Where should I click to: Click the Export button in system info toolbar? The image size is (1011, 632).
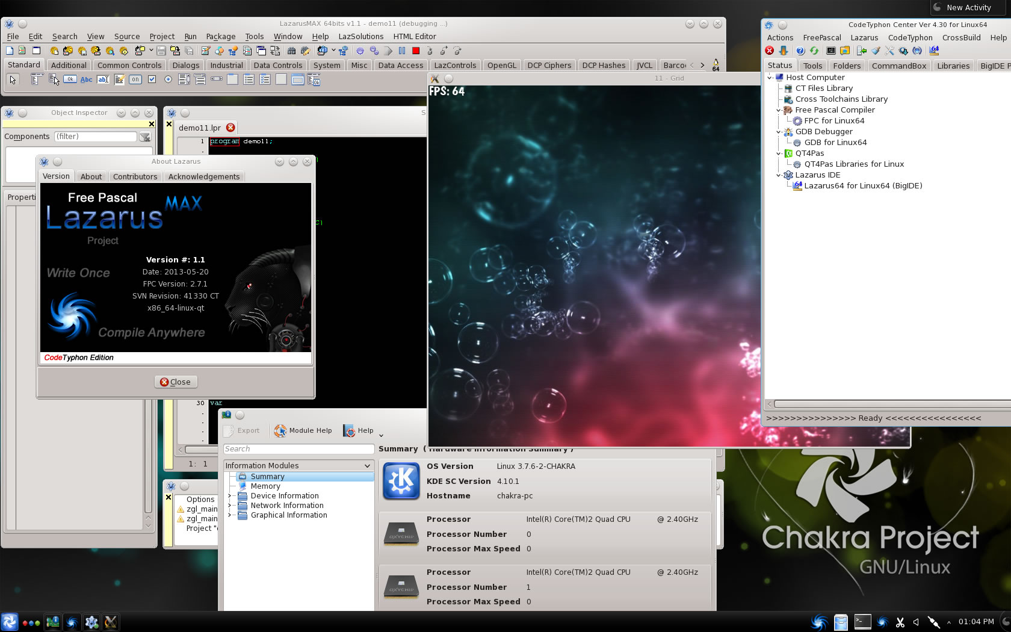(242, 431)
